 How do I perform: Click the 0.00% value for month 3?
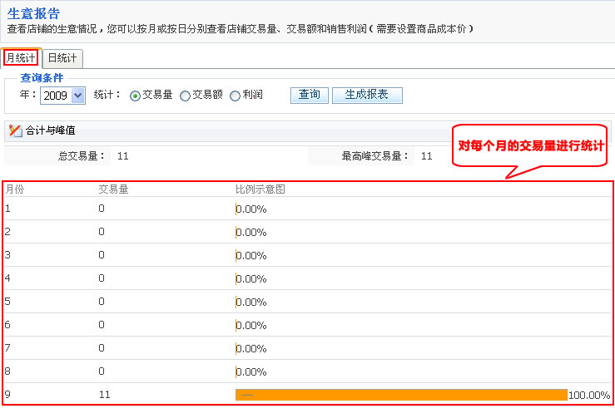coord(251,256)
